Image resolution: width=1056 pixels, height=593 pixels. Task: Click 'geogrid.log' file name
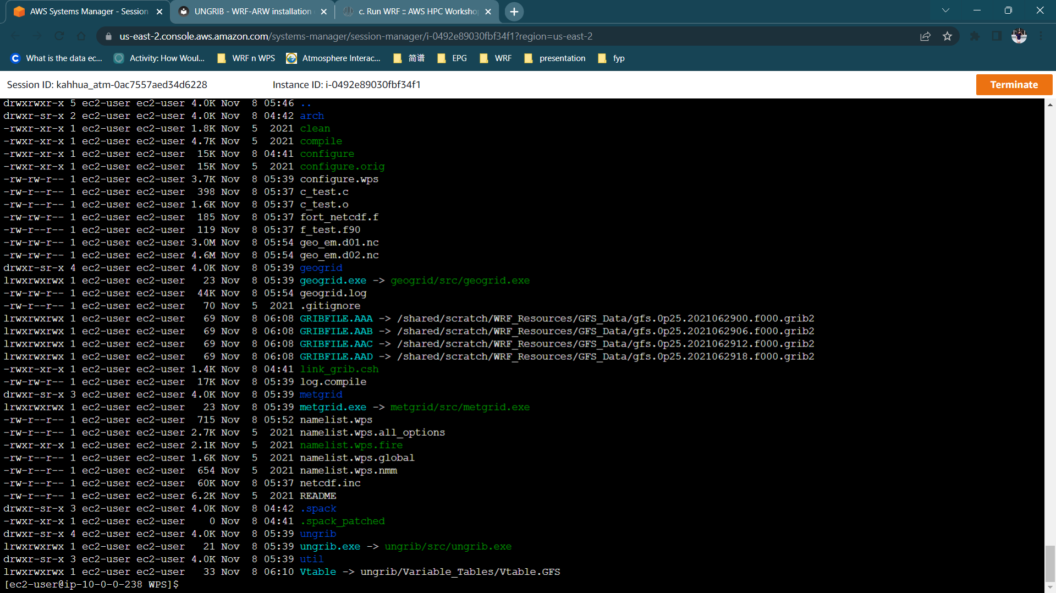(x=333, y=293)
